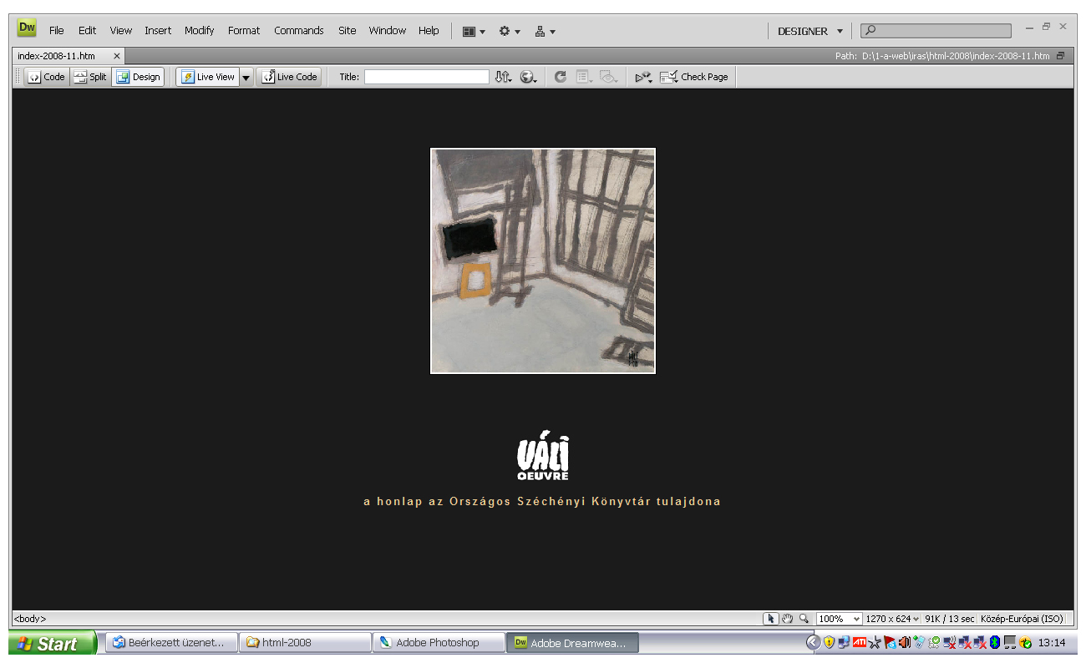
Task: Open the Modify menu
Action: tap(200, 31)
